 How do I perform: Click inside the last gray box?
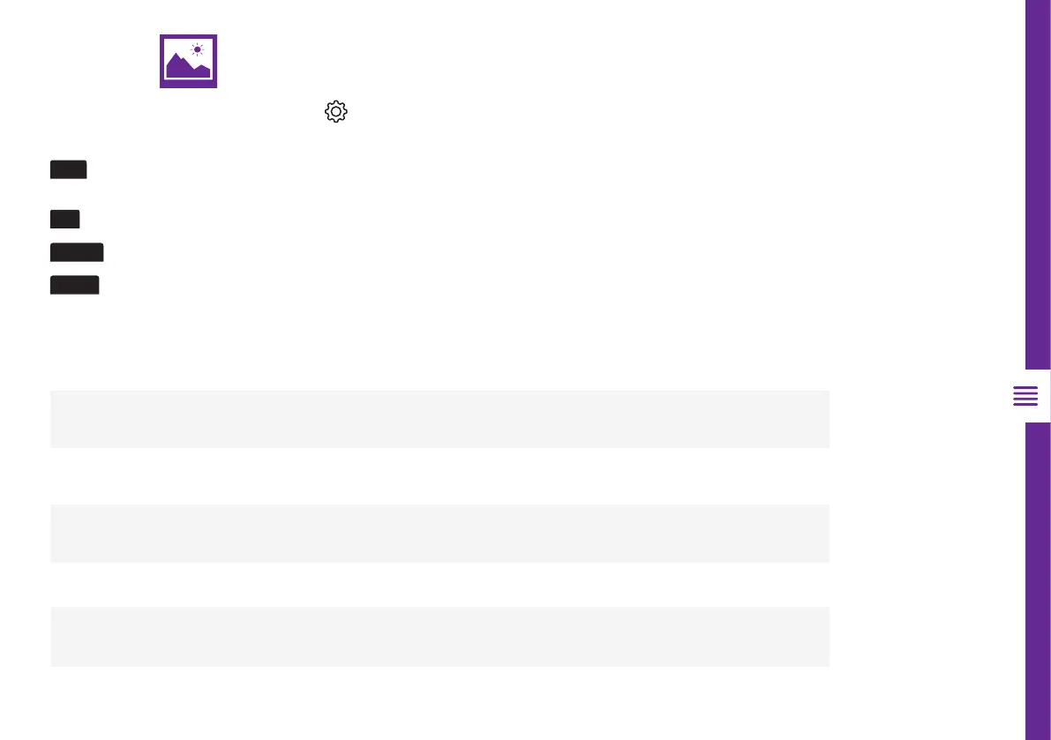439,636
